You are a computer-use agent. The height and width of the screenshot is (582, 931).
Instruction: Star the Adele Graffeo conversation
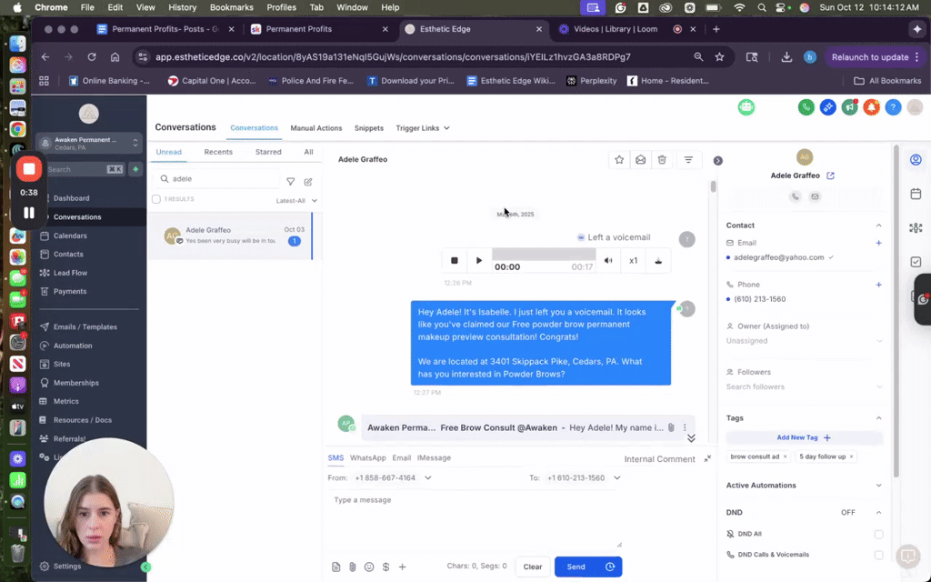pos(619,160)
